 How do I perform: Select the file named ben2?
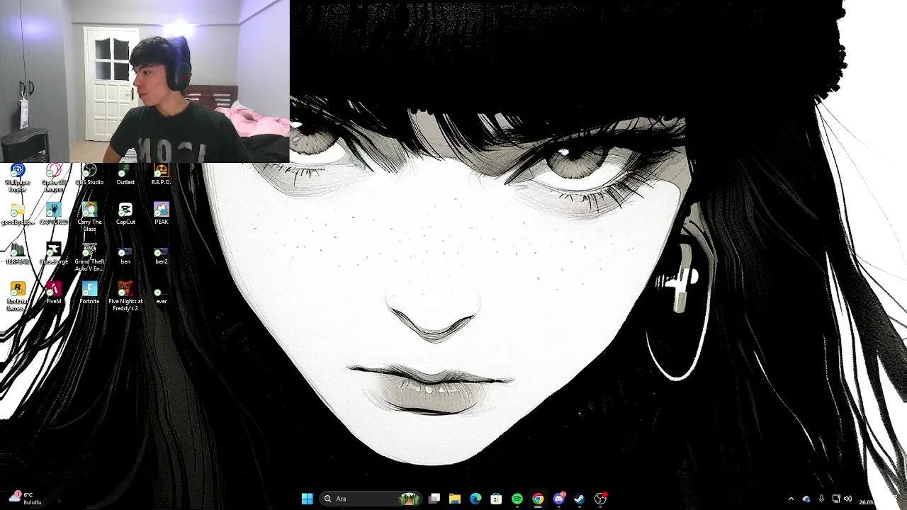162,256
